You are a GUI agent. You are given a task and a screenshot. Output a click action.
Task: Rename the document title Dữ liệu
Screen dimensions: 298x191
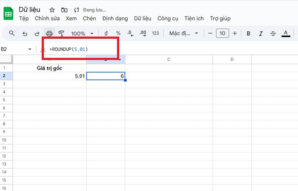29,10
